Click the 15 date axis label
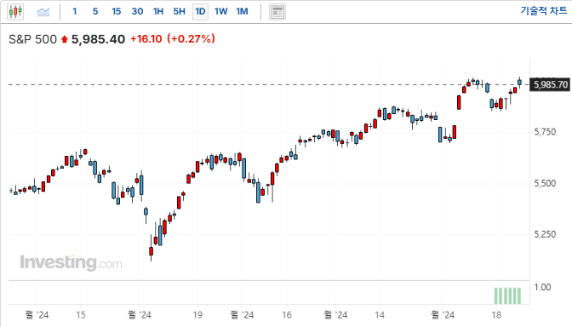The height and width of the screenshot is (327, 572). [x=81, y=315]
